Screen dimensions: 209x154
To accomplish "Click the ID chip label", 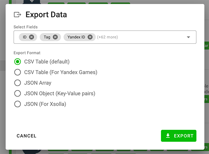I will pos(25,37).
